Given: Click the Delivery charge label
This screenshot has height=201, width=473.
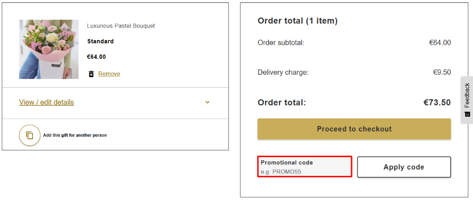Looking at the screenshot, I should 283,72.
